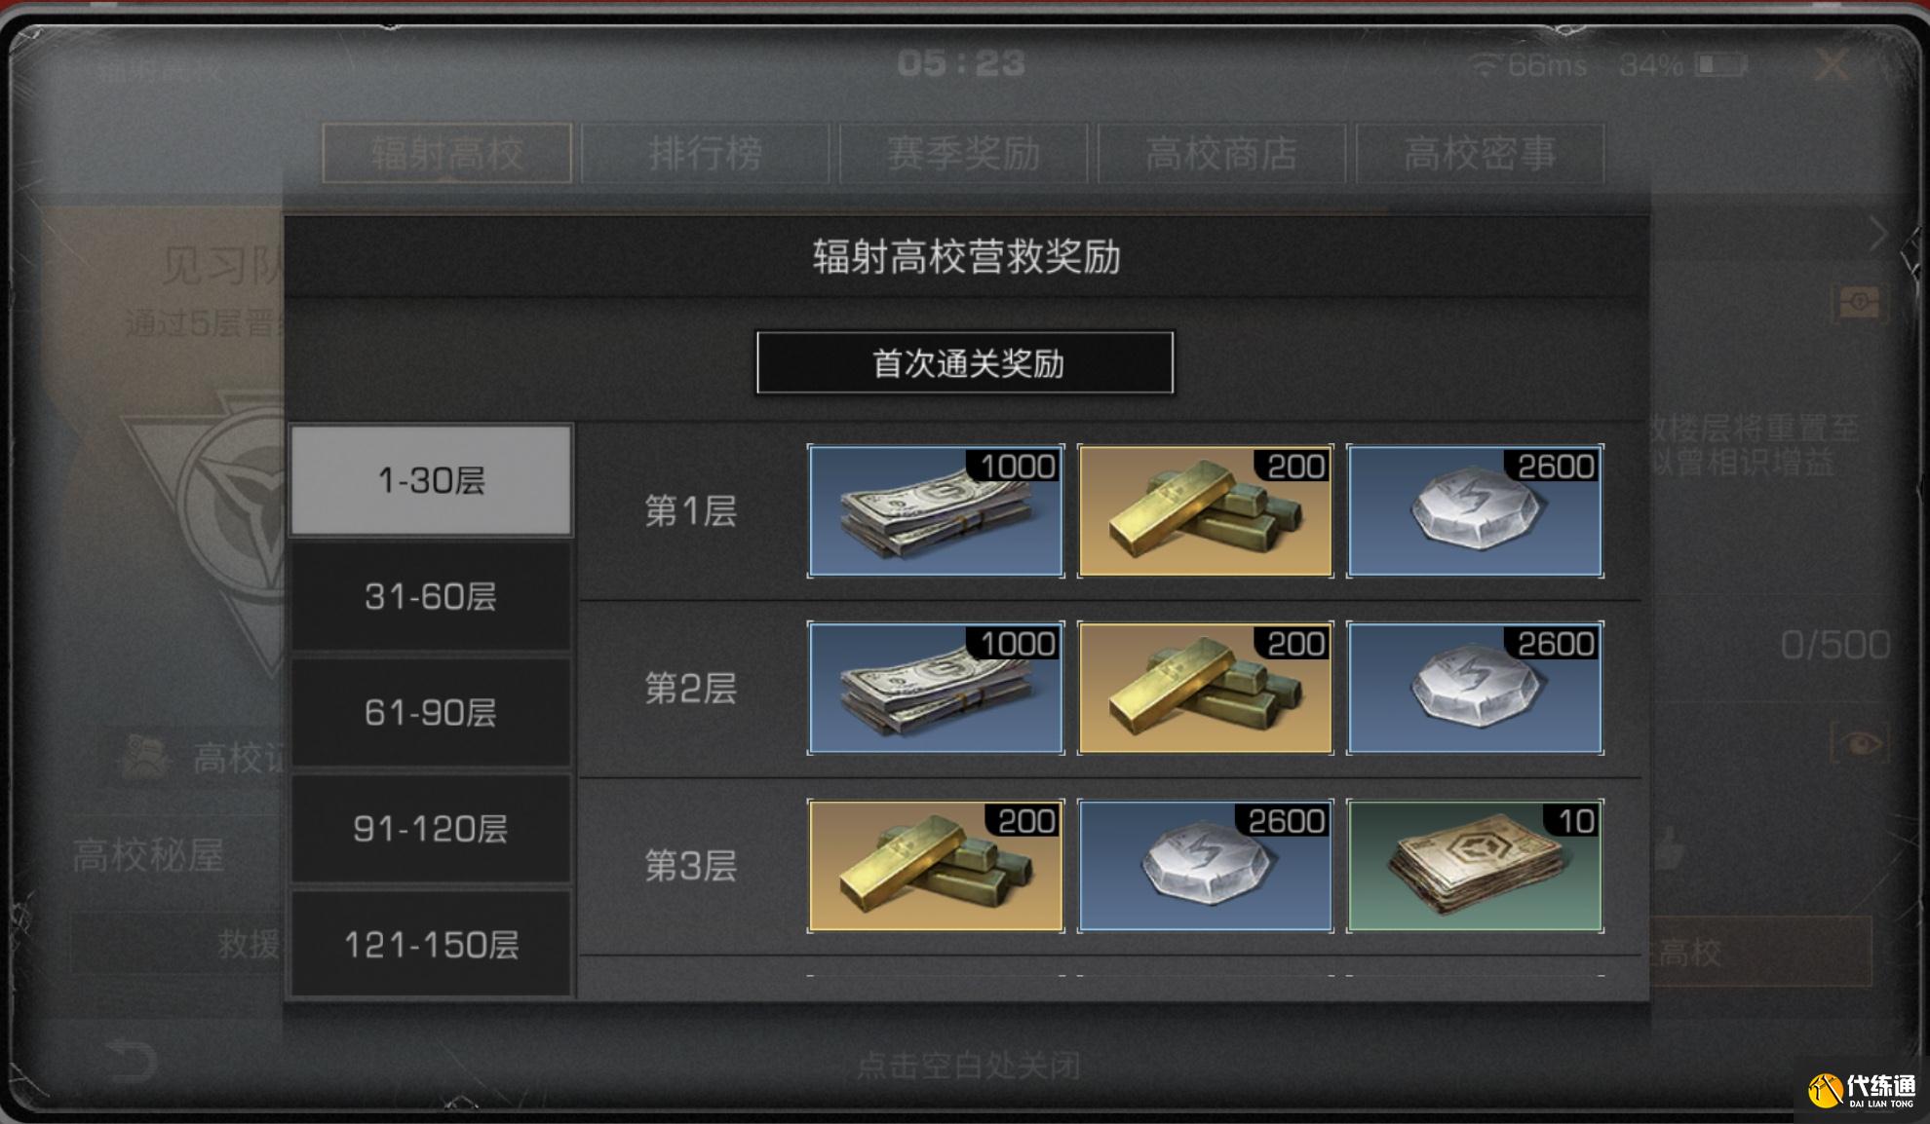Tap the gold bars reward for 第2层
Viewport: 1930px width, 1124px height.
point(1205,688)
